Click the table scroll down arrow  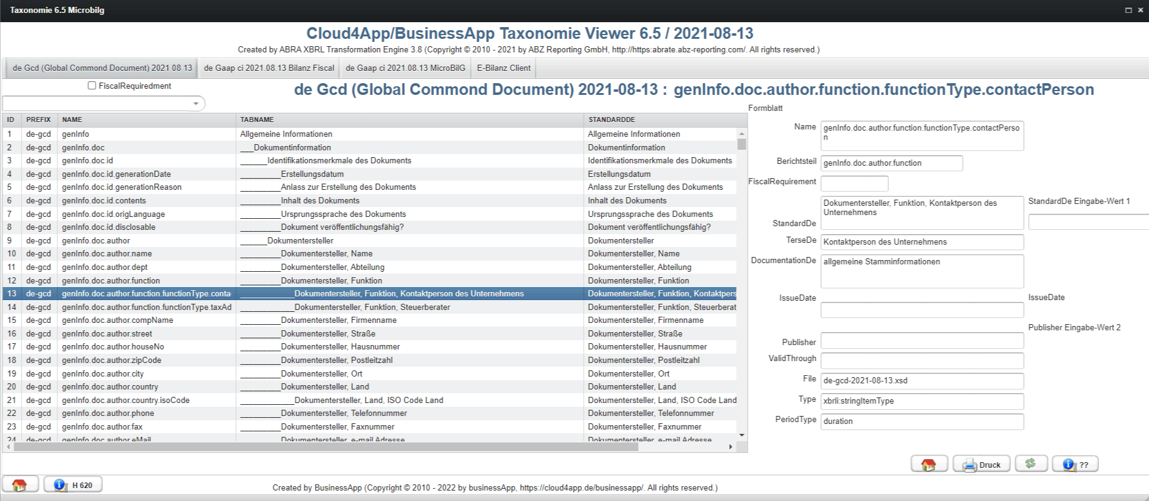point(742,435)
